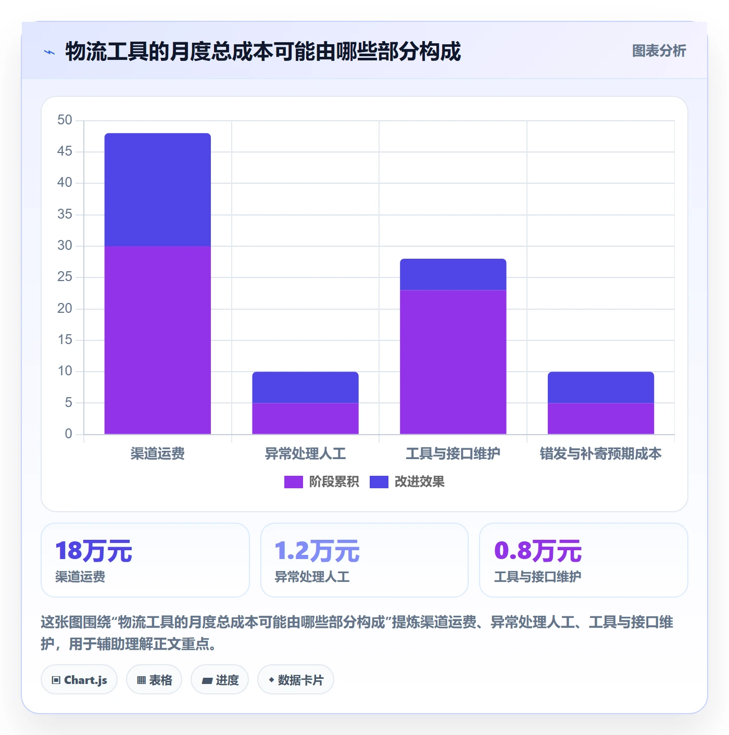The width and height of the screenshot is (729, 735).
Task: Click the blue bar segment for 错发与补寄预期成本
Action: pyautogui.click(x=601, y=387)
